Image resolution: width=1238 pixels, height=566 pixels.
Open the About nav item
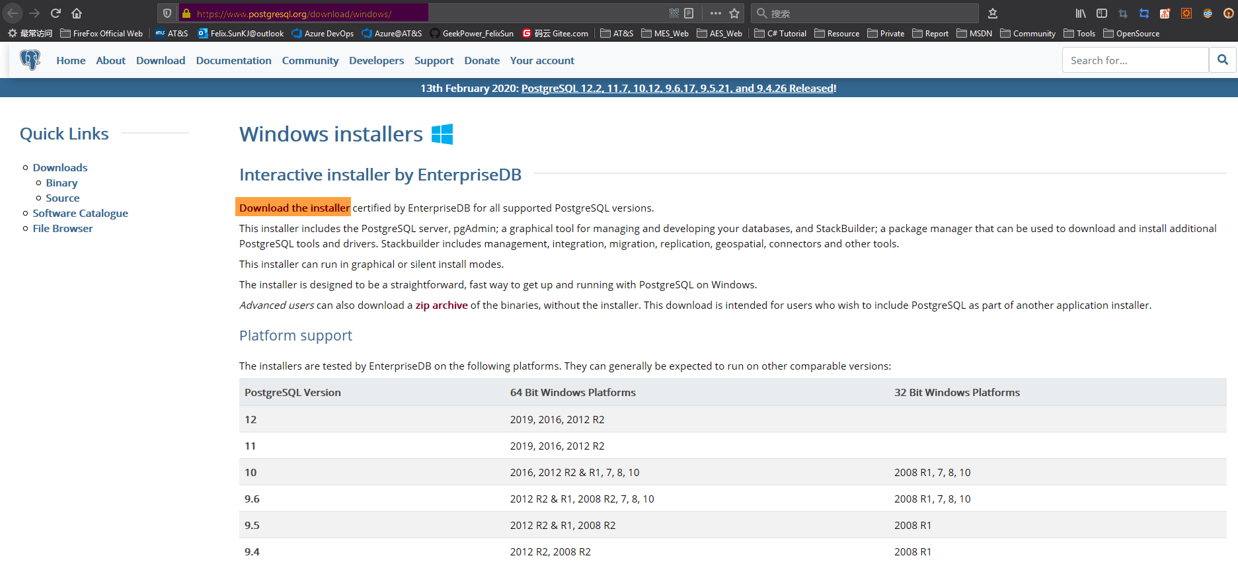point(110,60)
